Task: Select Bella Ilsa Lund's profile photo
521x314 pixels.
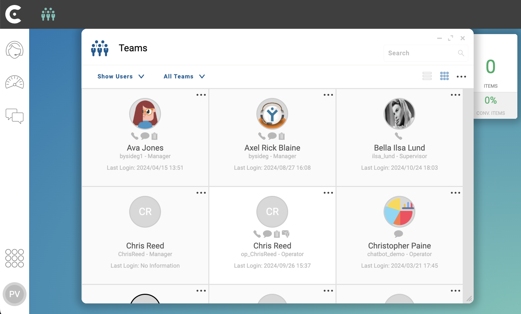Action: point(399,114)
